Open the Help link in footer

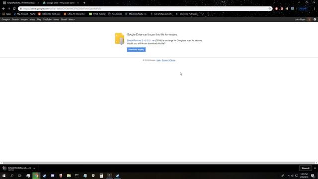point(159,60)
